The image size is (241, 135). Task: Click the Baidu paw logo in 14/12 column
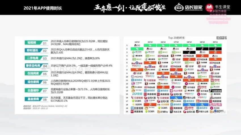137,63
